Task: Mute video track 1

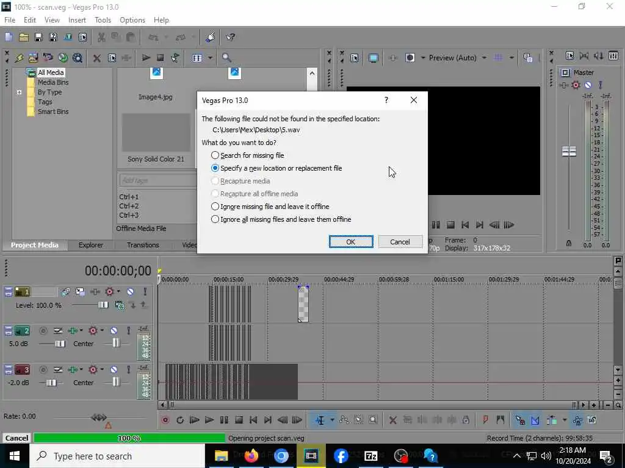Action: click(131, 292)
